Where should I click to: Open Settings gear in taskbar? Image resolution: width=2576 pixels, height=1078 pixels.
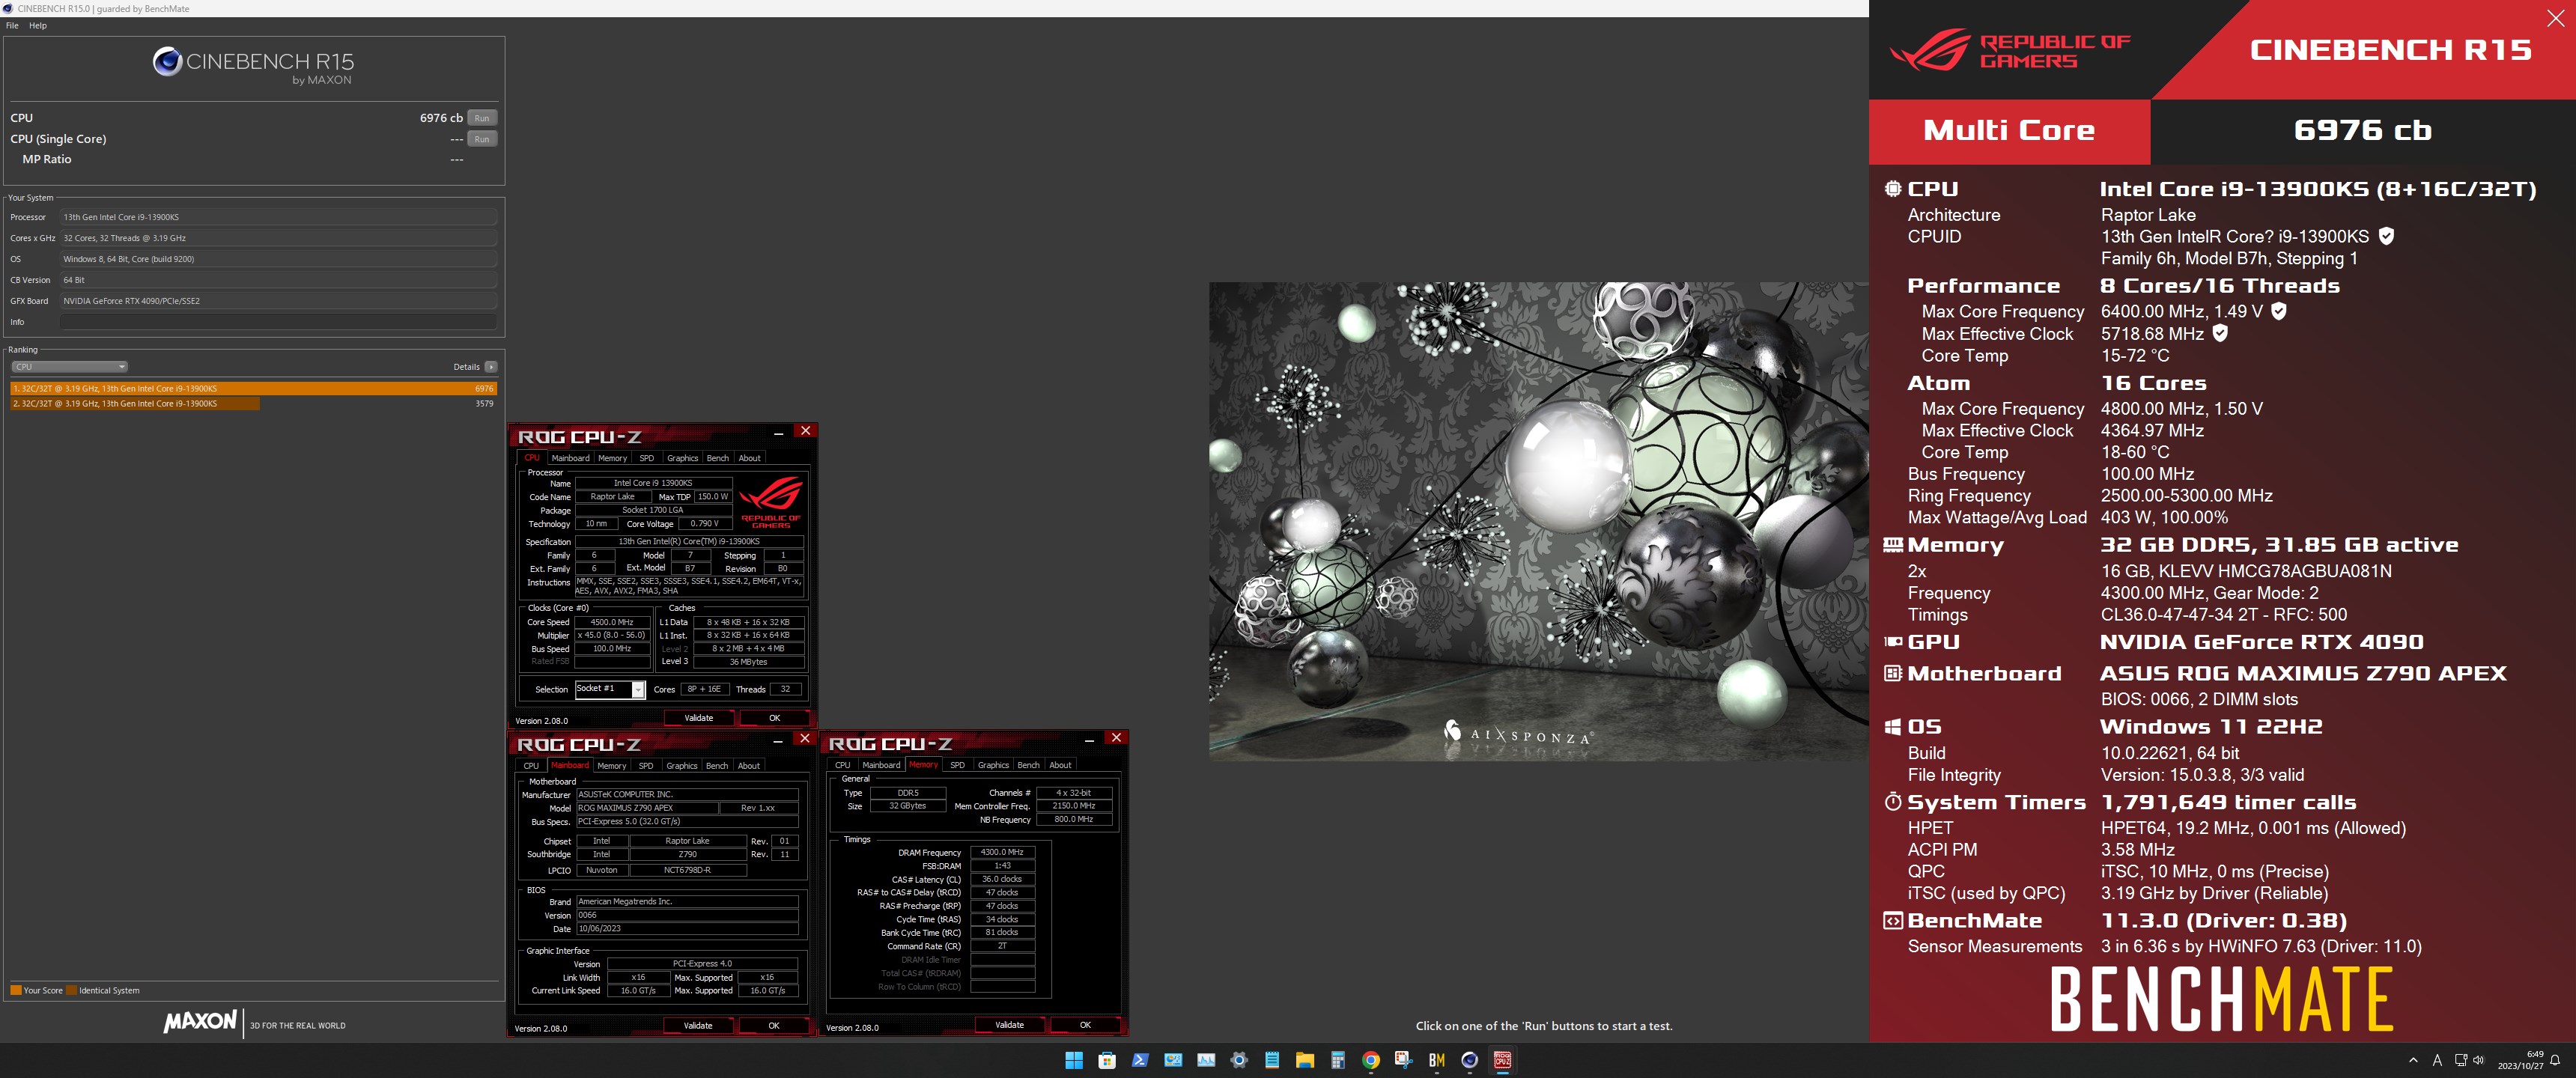pyautogui.click(x=1239, y=1060)
